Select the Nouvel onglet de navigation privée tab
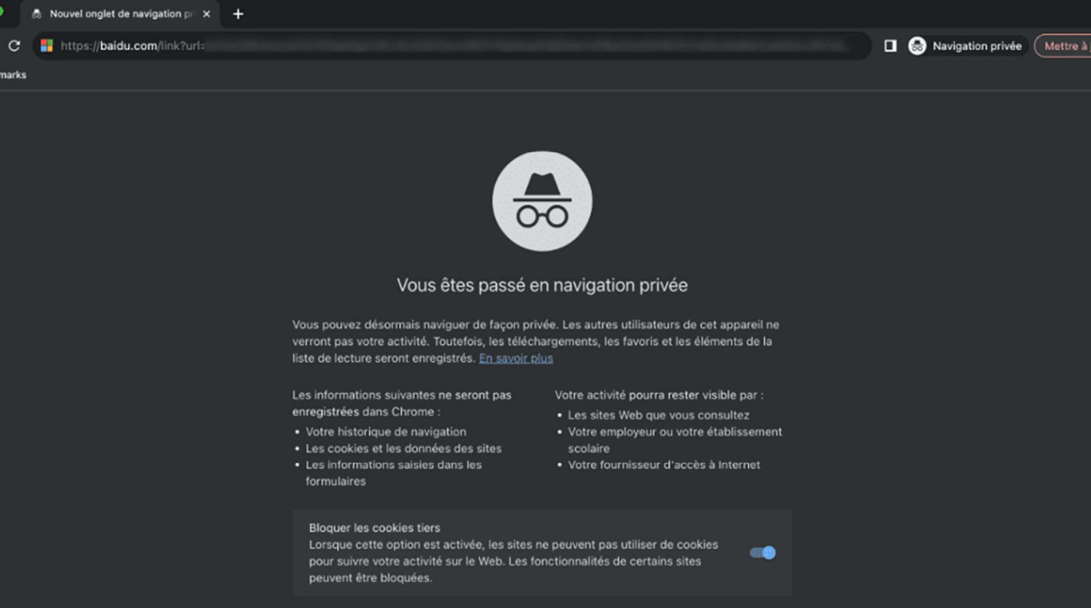This screenshot has height=608, width=1091. click(120, 14)
